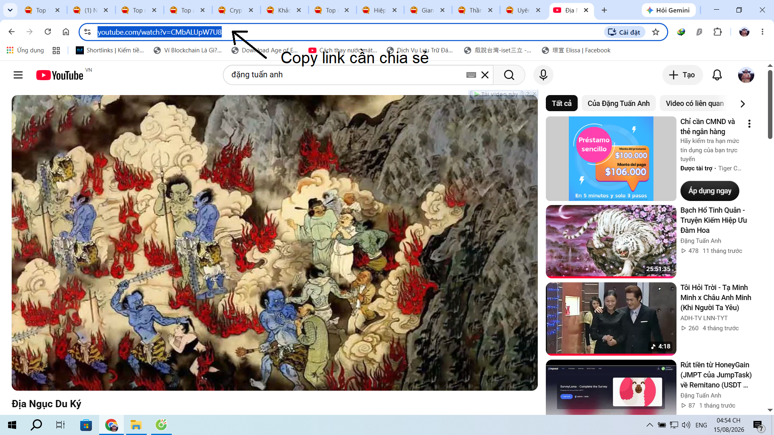
Task: Click the "Áp dụng ngay" ad button
Action: click(x=710, y=191)
